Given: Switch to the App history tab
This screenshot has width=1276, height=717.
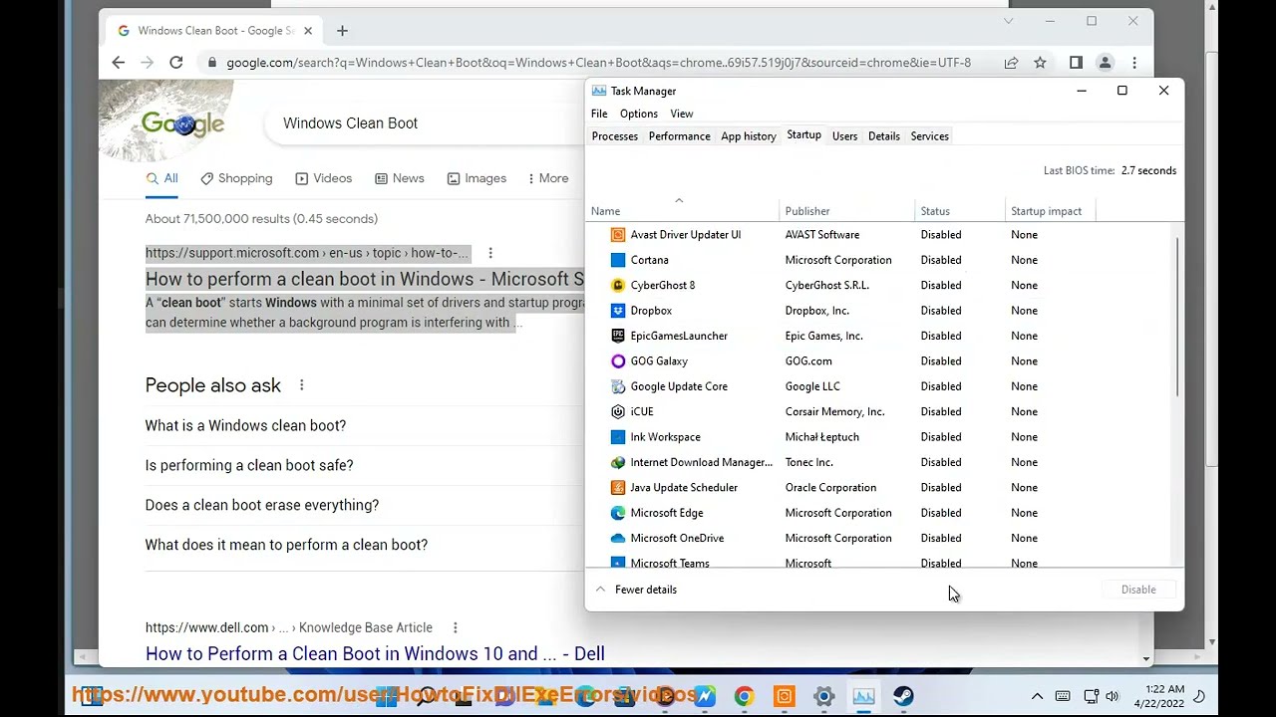Looking at the screenshot, I should coord(749,136).
